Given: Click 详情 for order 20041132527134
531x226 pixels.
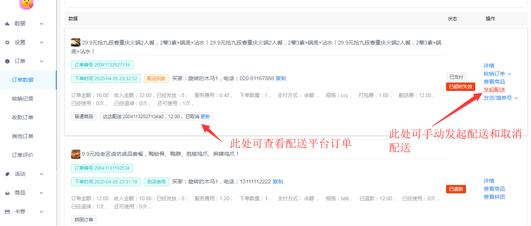Looking at the screenshot, I should (x=489, y=66).
